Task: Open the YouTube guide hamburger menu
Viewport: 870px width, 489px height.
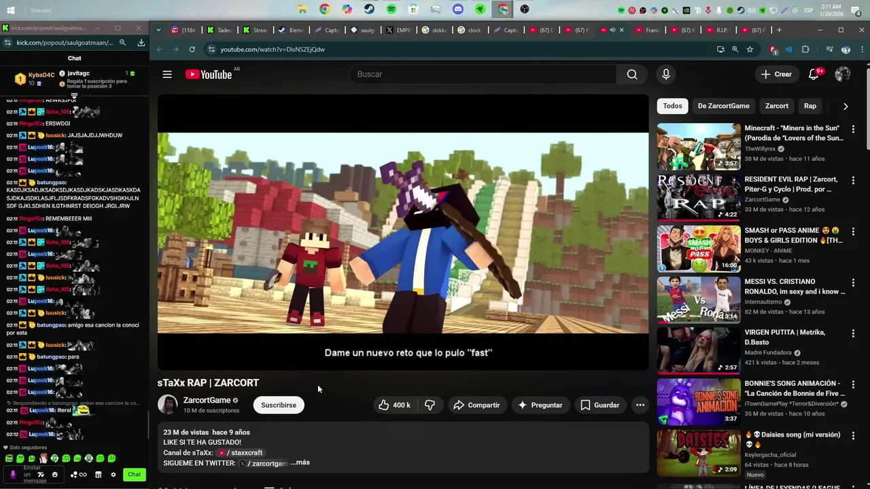Action: coord(167,74)
